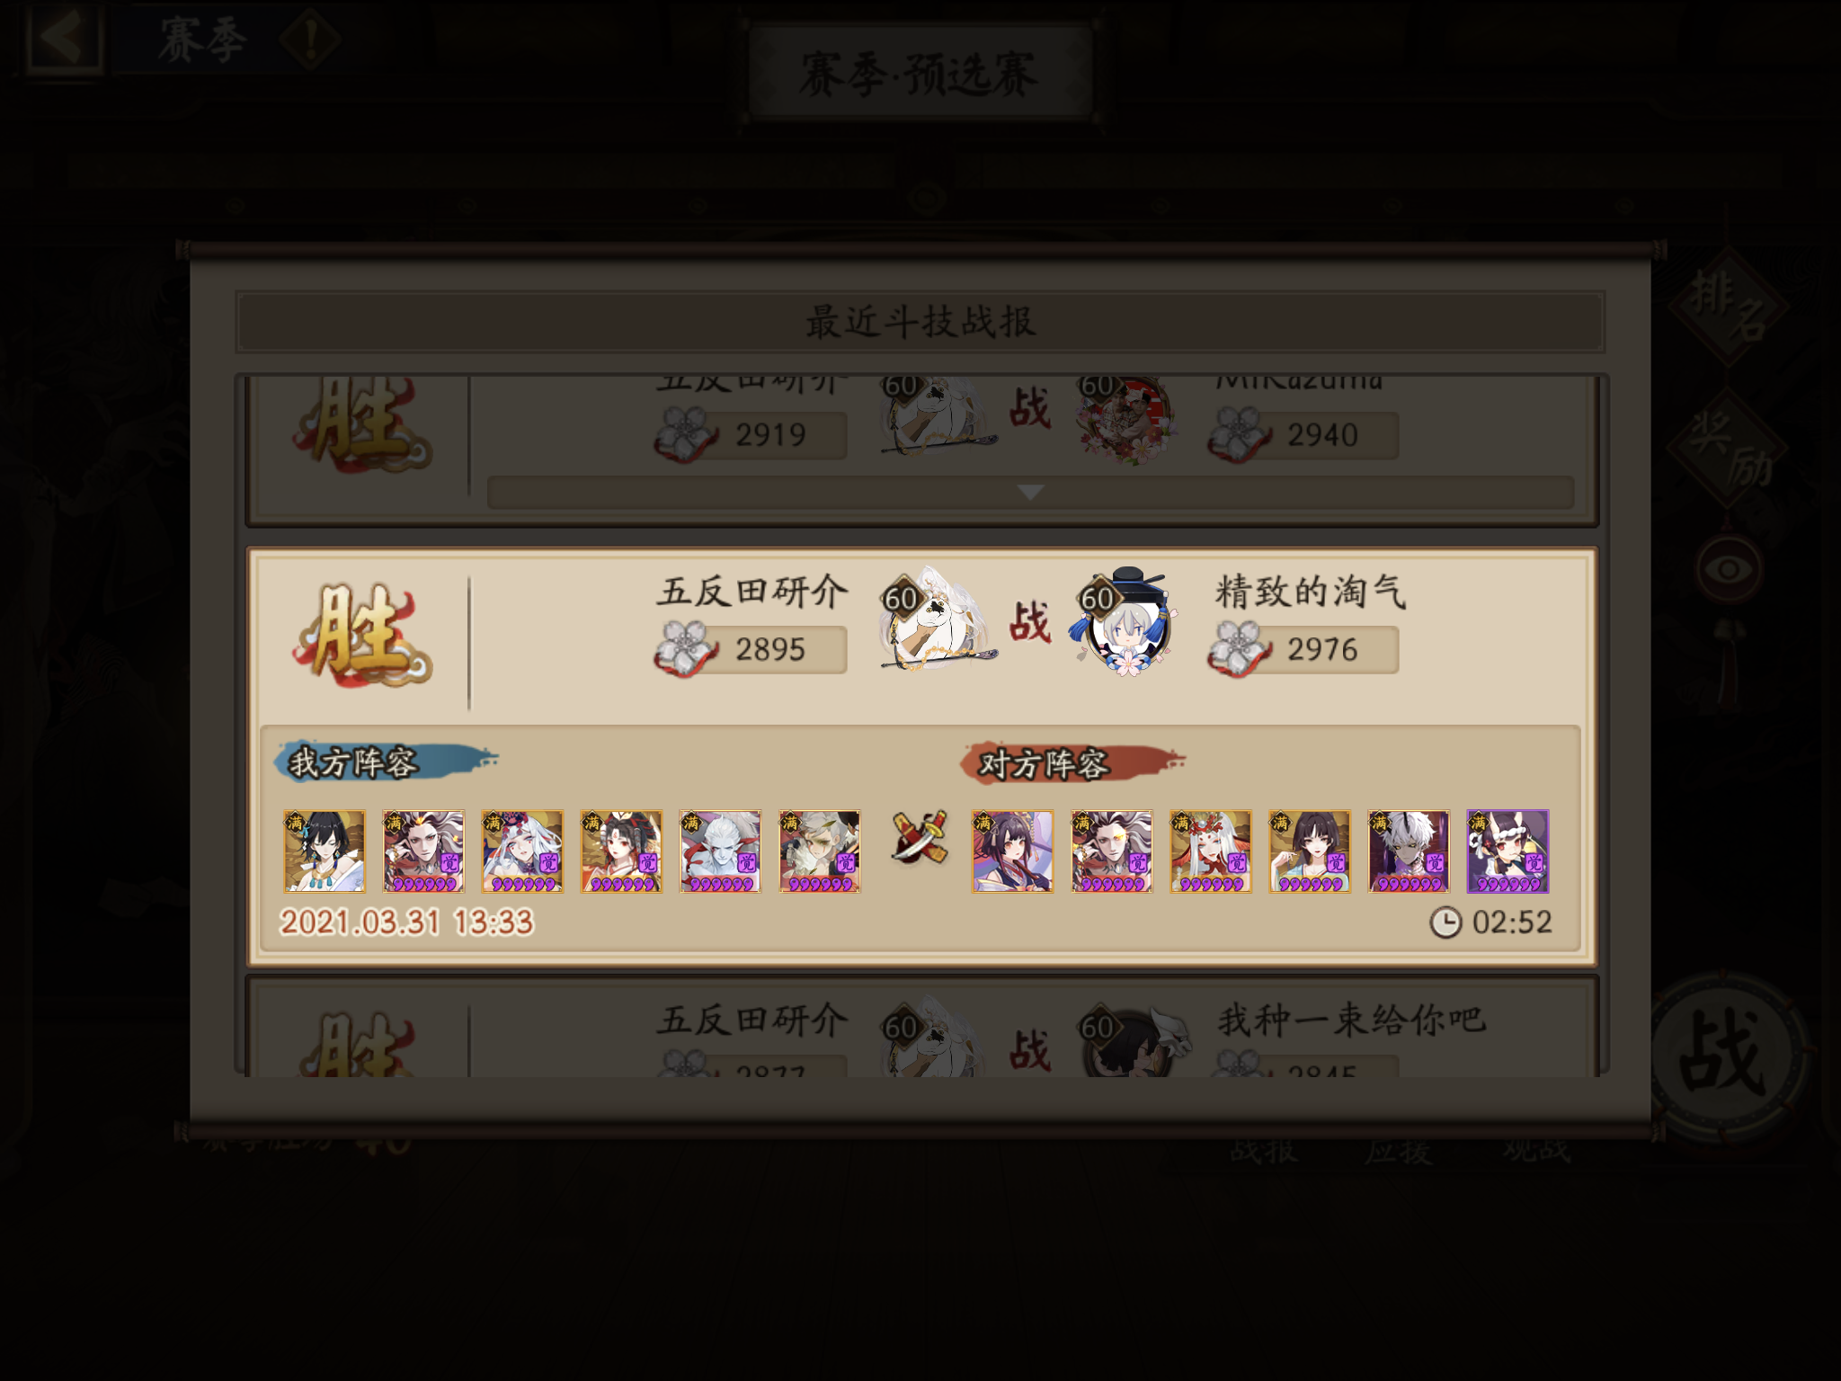Select first shikigami in my lineup
The height and width of the screenshot is (1381, 1841).
point(325,851)
